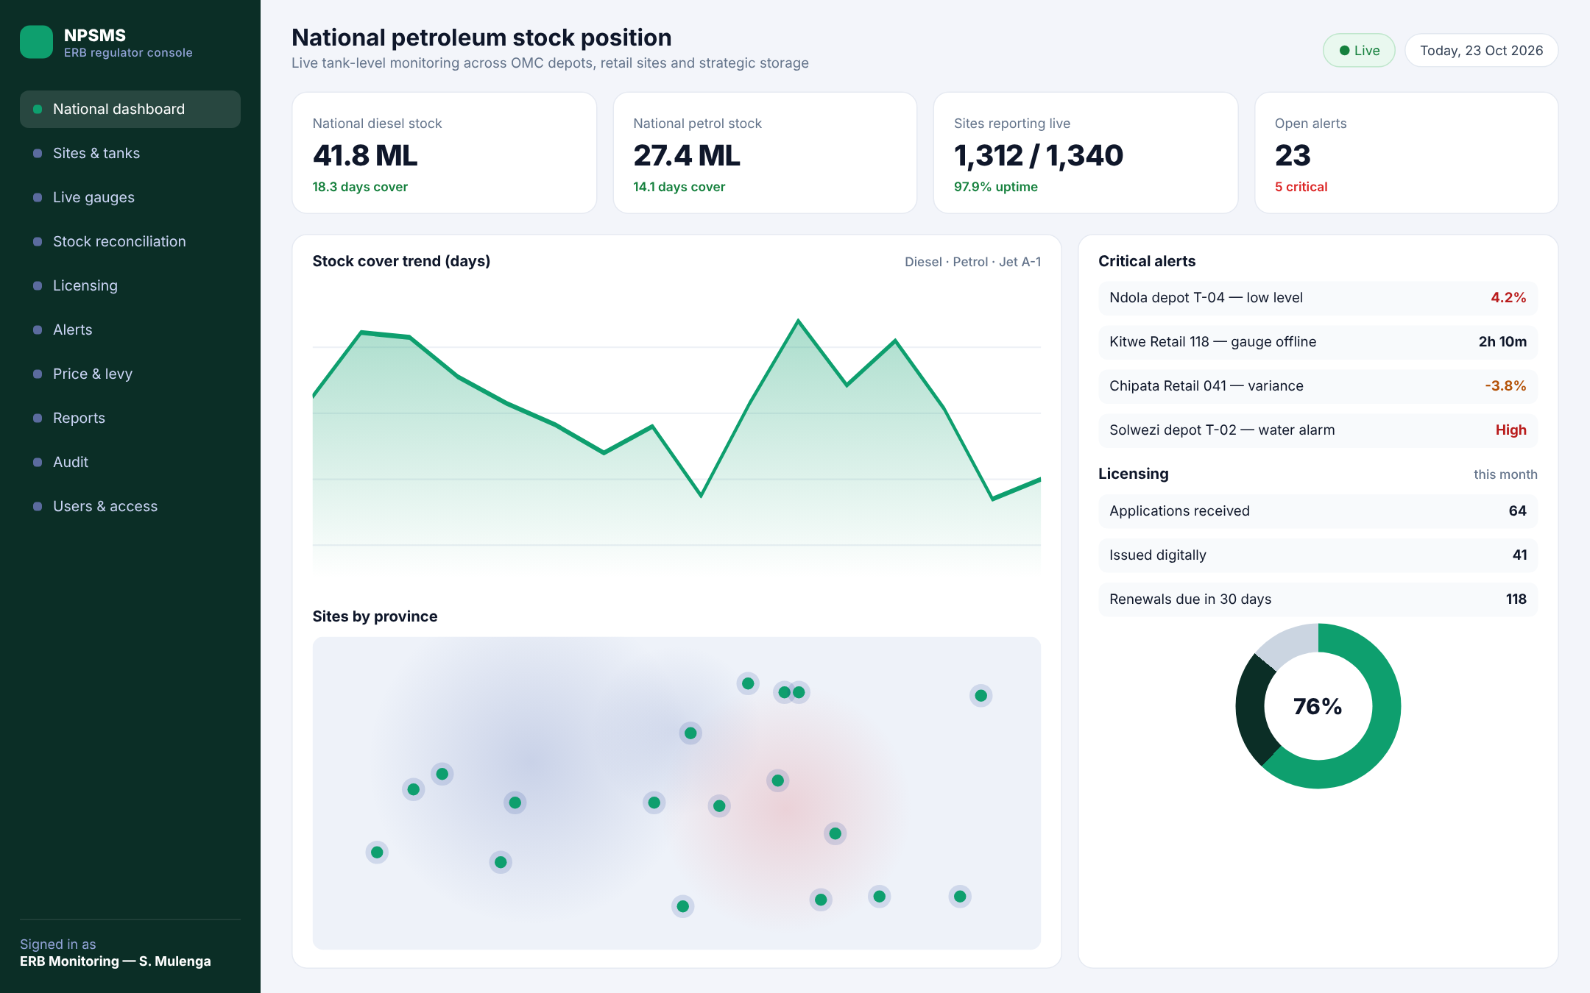Click the Diesel · Petrol · Jet A-1 legend
1590x993 pixels.
(972, 262)
